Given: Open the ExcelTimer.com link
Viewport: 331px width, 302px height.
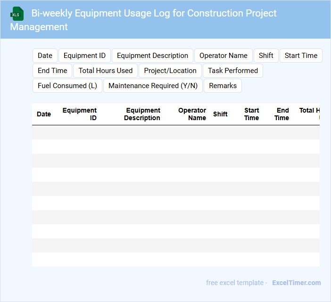Looking at the screenshot, I should pyautogui.click(x=296, y=283).
